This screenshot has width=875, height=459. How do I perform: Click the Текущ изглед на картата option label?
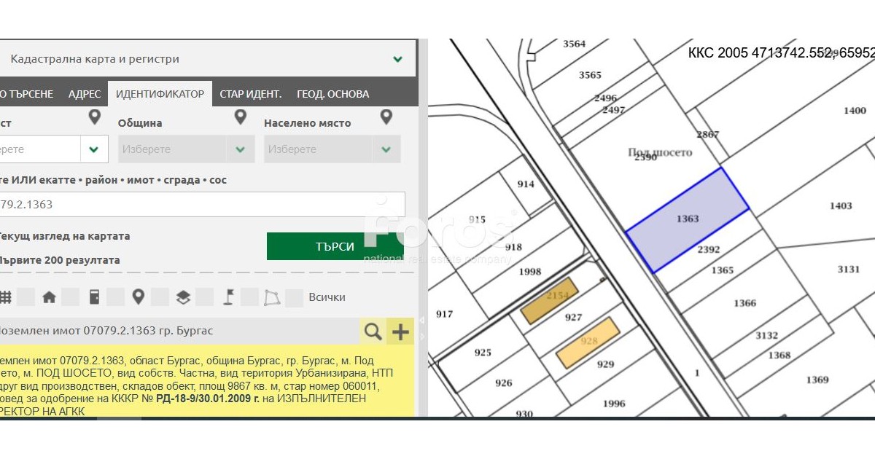pyautogui.click(x=64, y=236)
